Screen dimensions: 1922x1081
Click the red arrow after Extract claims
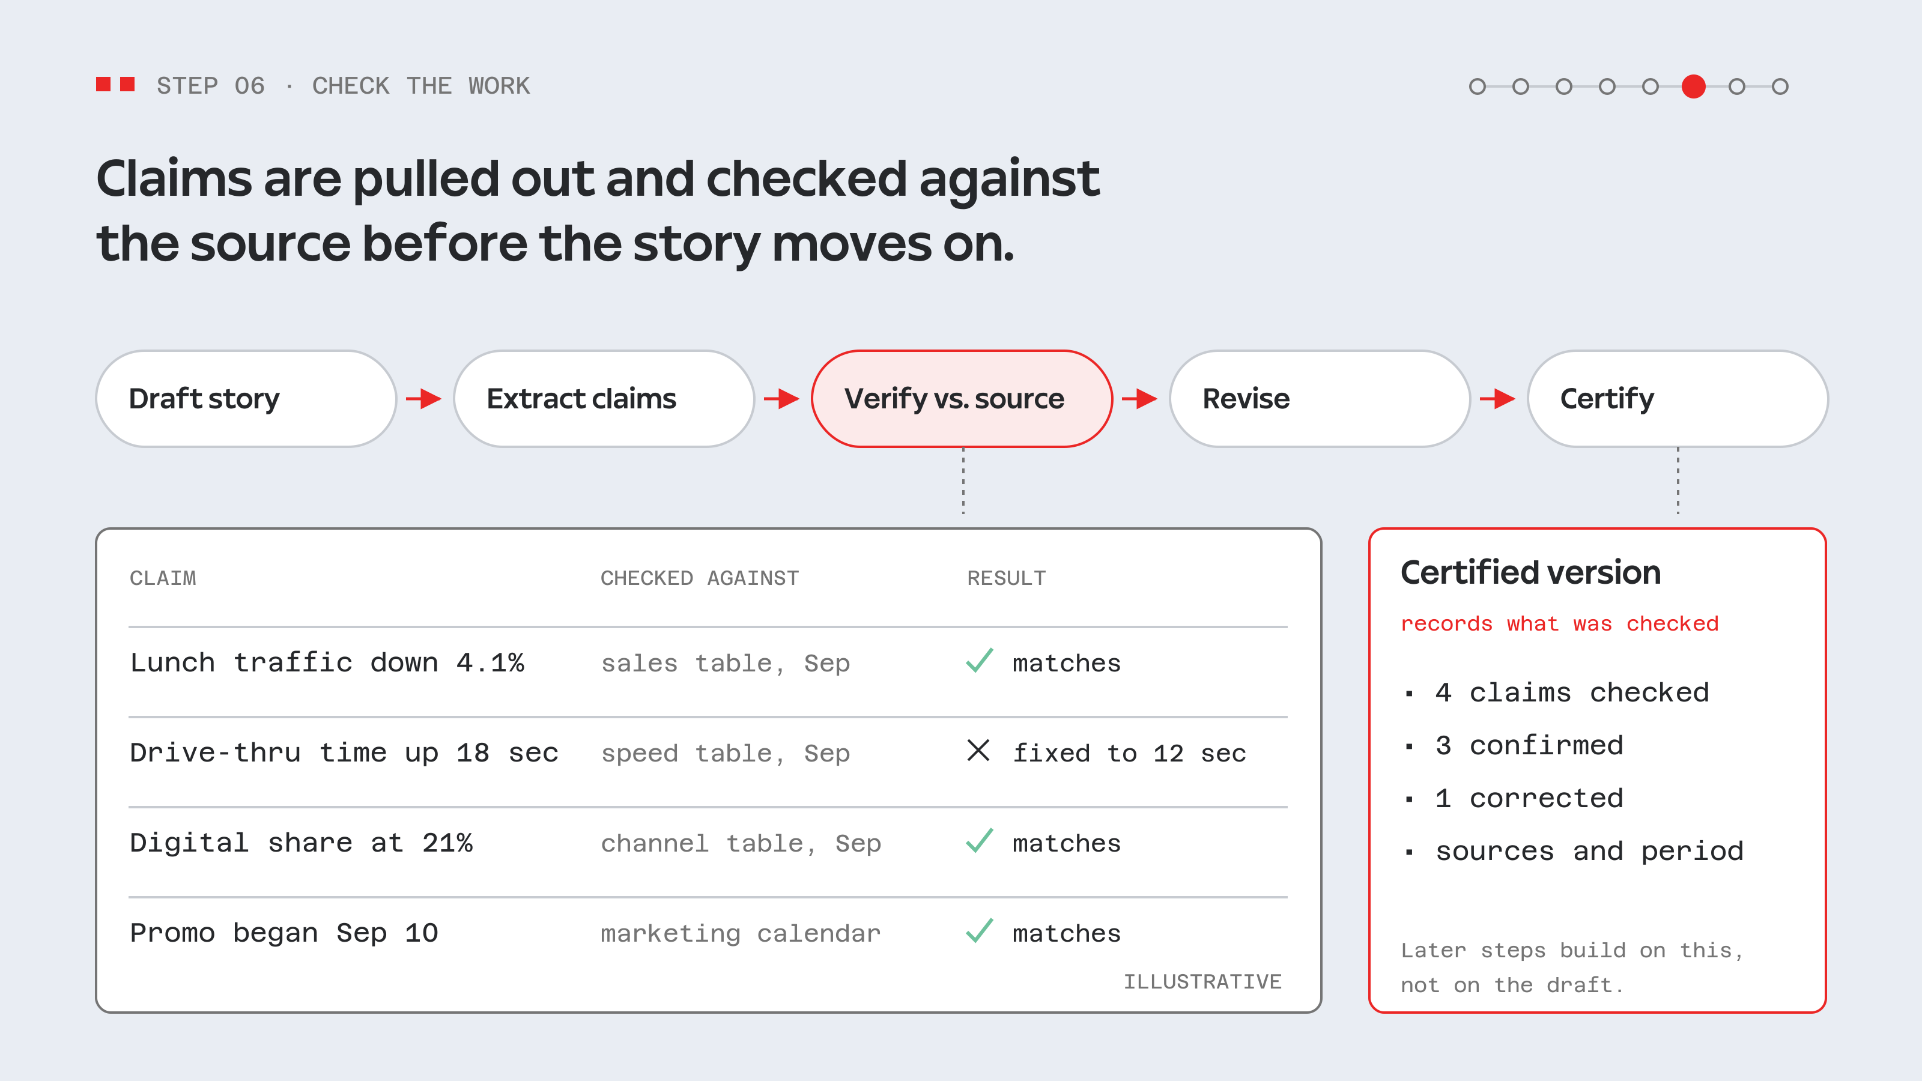click(782, 398)
